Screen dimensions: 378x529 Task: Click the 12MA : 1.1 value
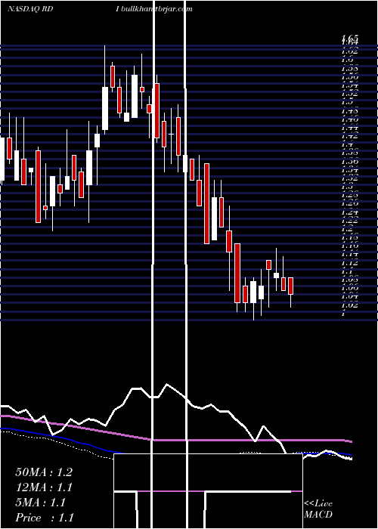(x=44, y=487)
